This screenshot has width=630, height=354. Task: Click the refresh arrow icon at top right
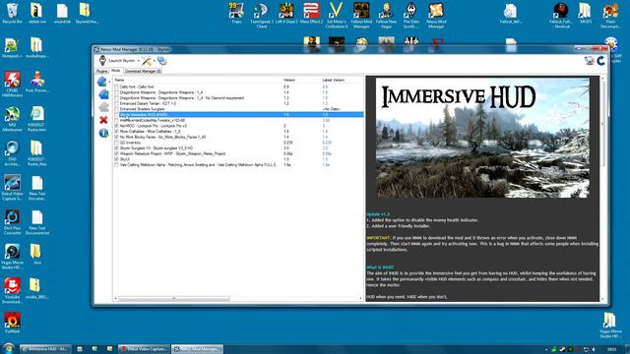pos(600,61)
